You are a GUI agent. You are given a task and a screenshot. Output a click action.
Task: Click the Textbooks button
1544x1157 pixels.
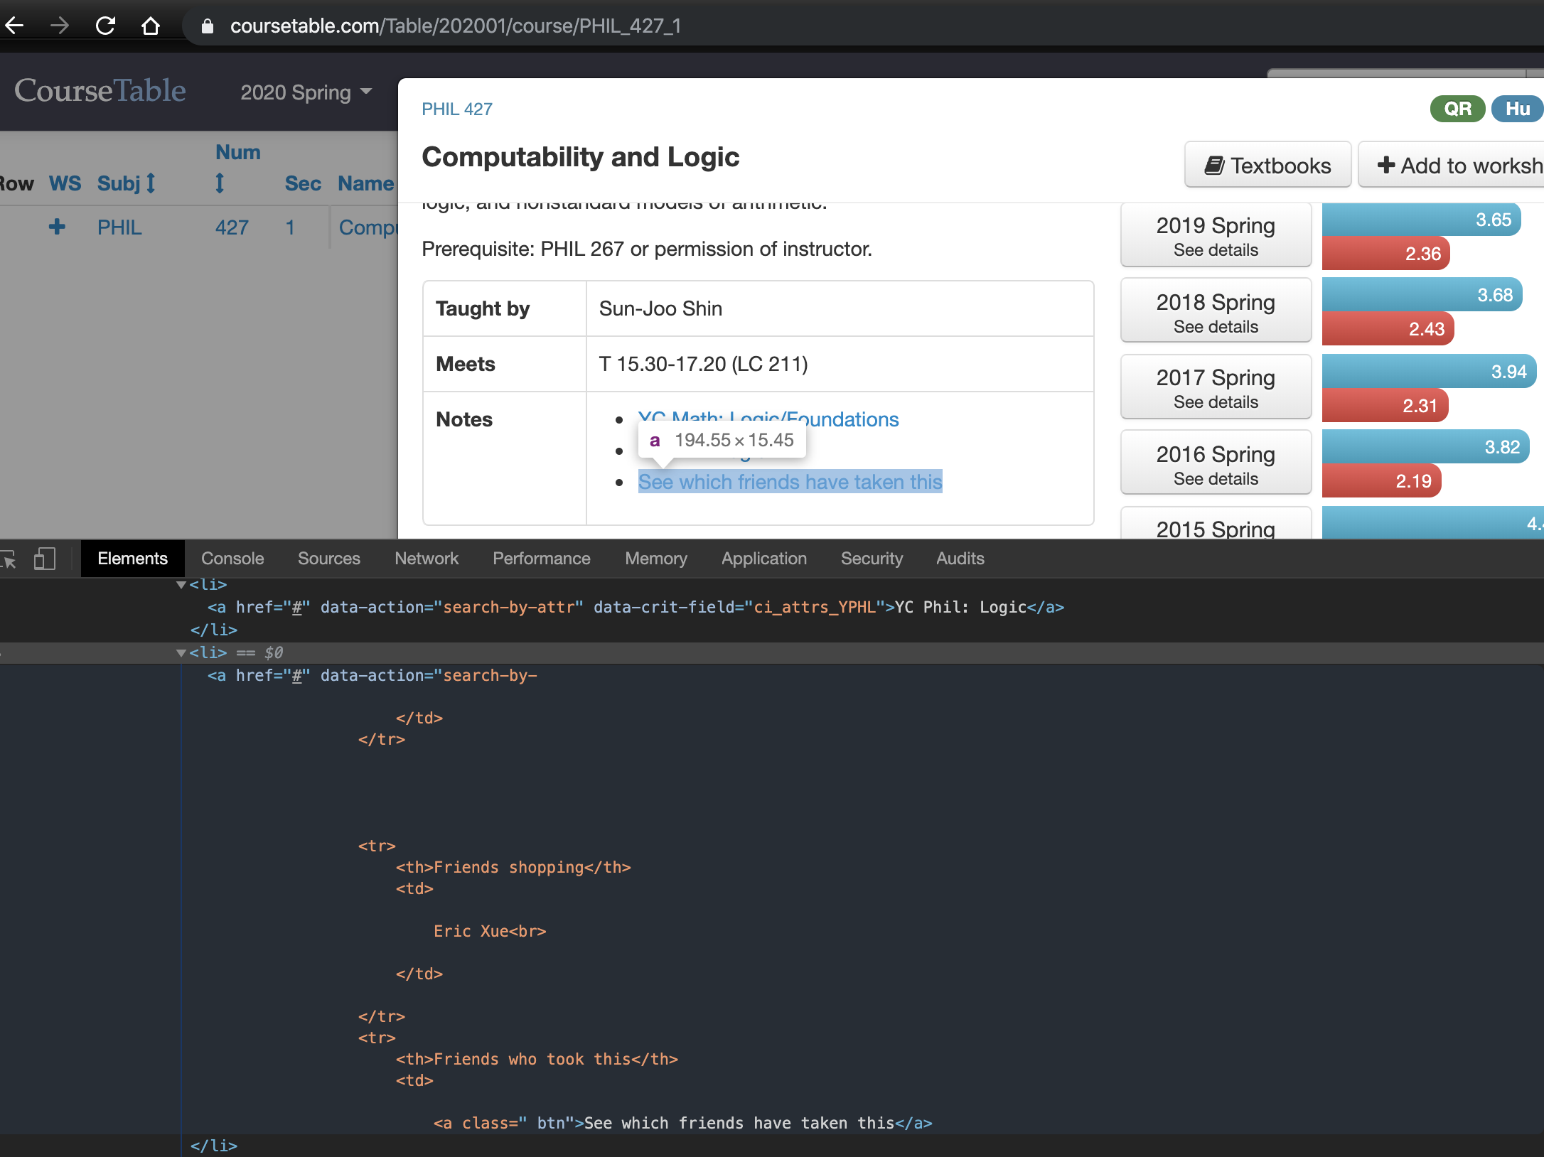1267,164
